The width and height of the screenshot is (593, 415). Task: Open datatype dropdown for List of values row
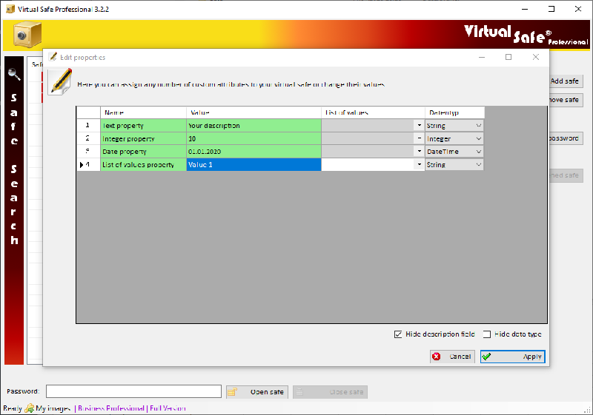point(478,164)
